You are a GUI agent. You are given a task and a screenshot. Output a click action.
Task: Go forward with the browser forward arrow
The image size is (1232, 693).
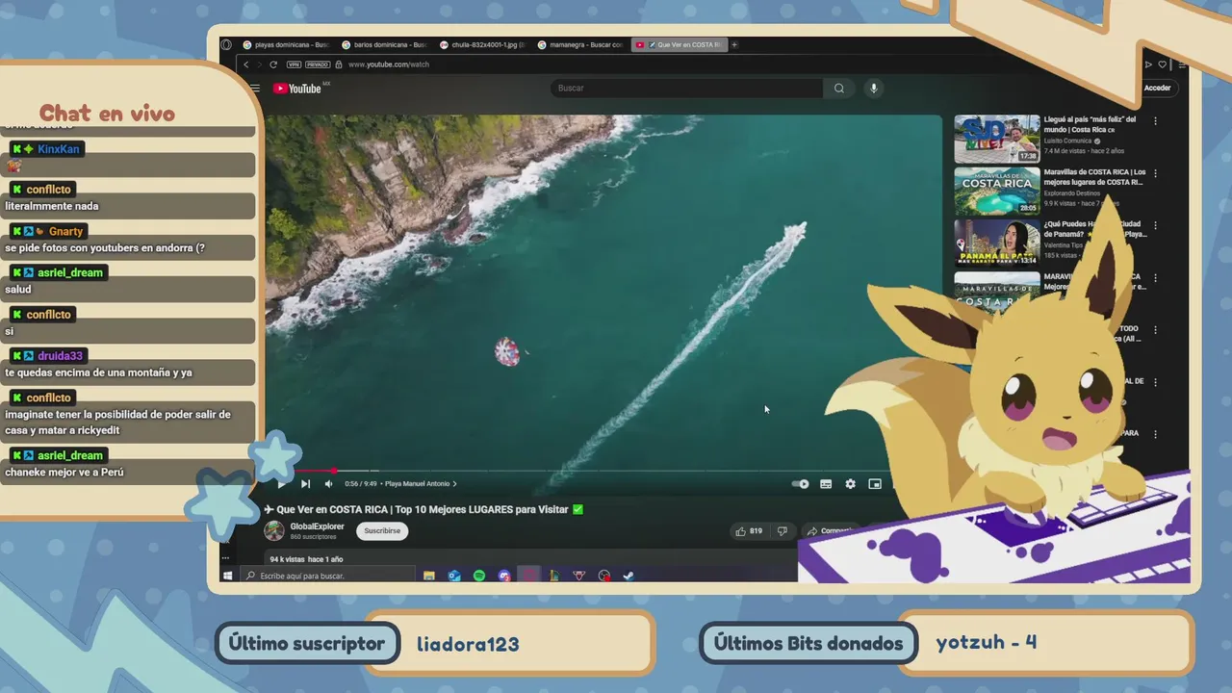(259, 64)
